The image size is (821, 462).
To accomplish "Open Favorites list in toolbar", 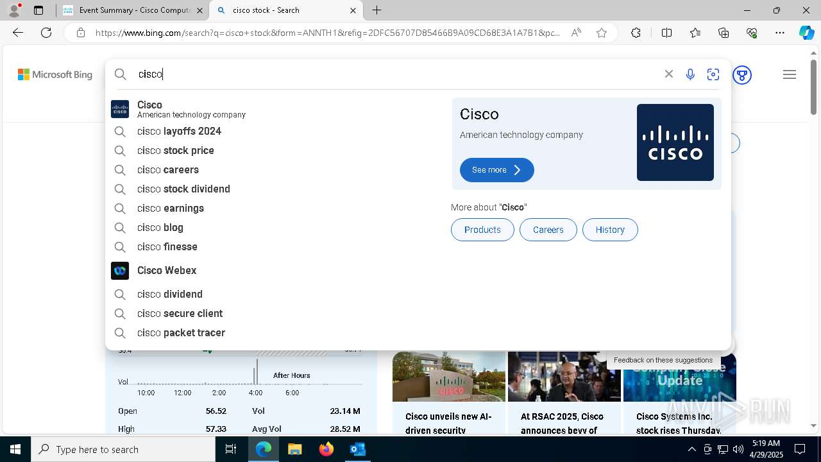I will (695, 33).
